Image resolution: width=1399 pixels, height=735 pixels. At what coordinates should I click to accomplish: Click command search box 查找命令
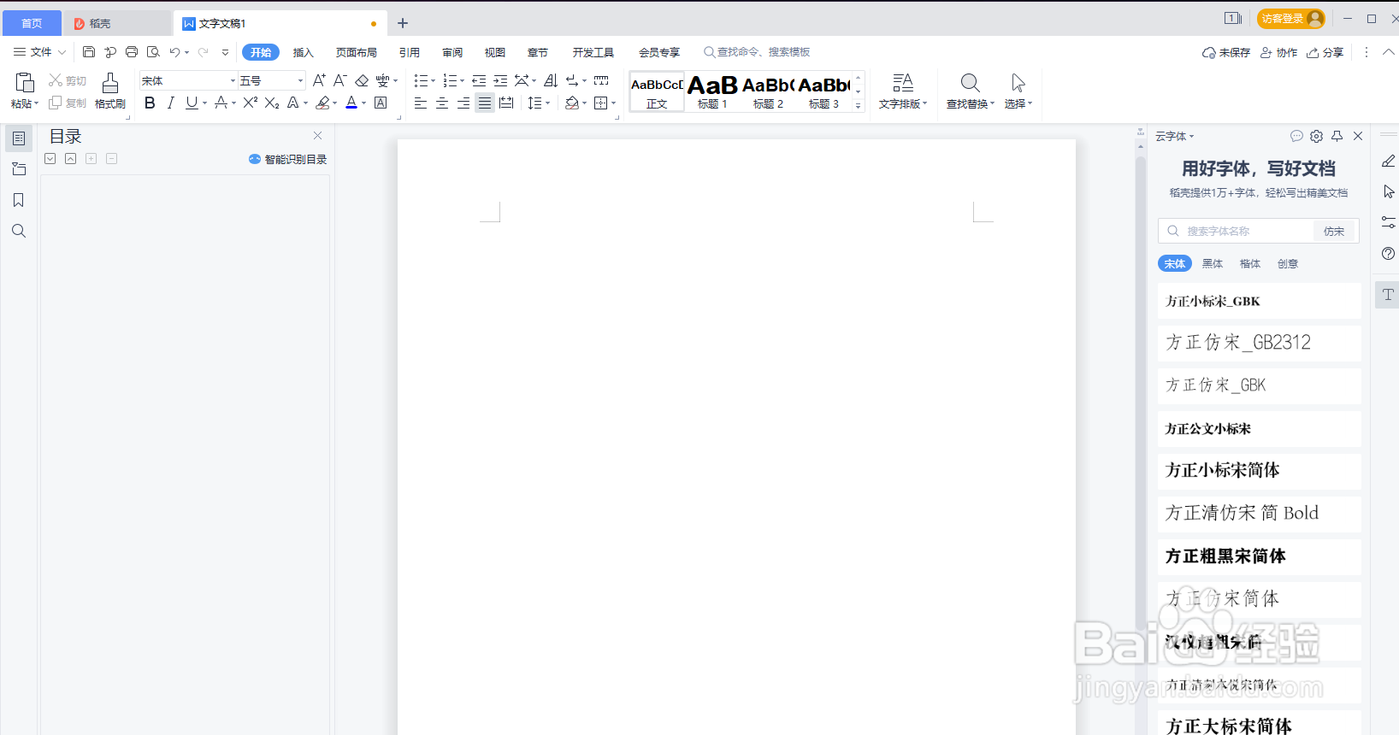coord(757,52)
